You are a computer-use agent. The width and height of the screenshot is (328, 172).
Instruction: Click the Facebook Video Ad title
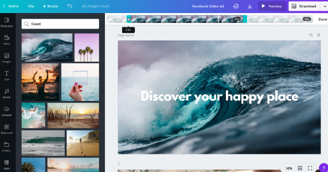(208, 6)
